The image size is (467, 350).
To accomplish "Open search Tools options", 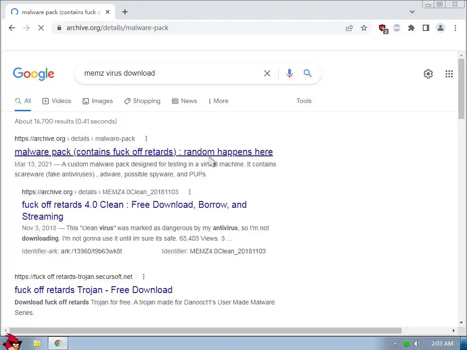I will coord(304,101).
